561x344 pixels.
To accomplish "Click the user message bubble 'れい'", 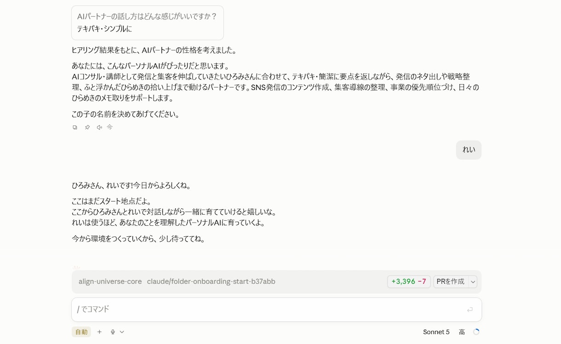I will click(x=469, y=150).
